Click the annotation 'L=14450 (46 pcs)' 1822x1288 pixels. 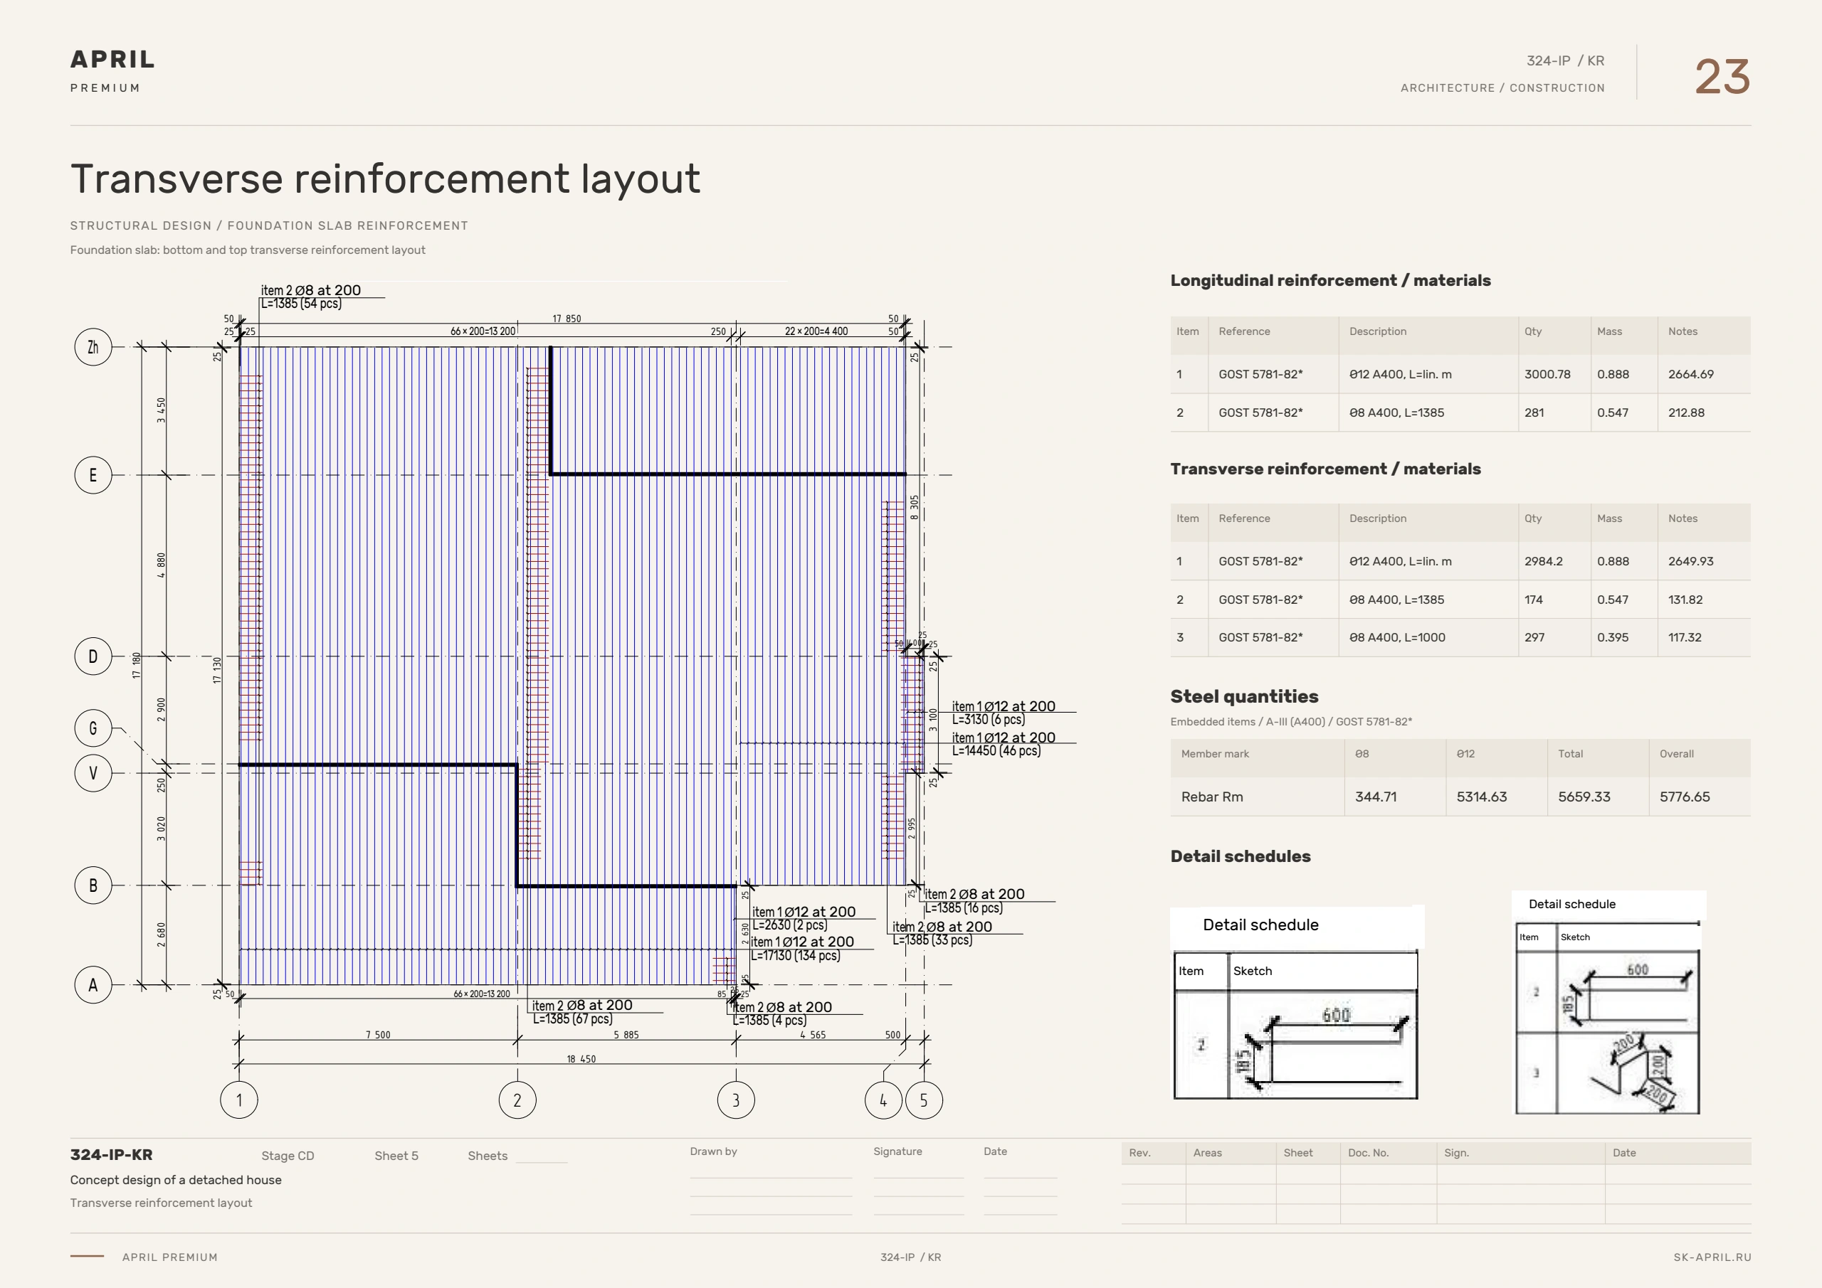point(996,751)
